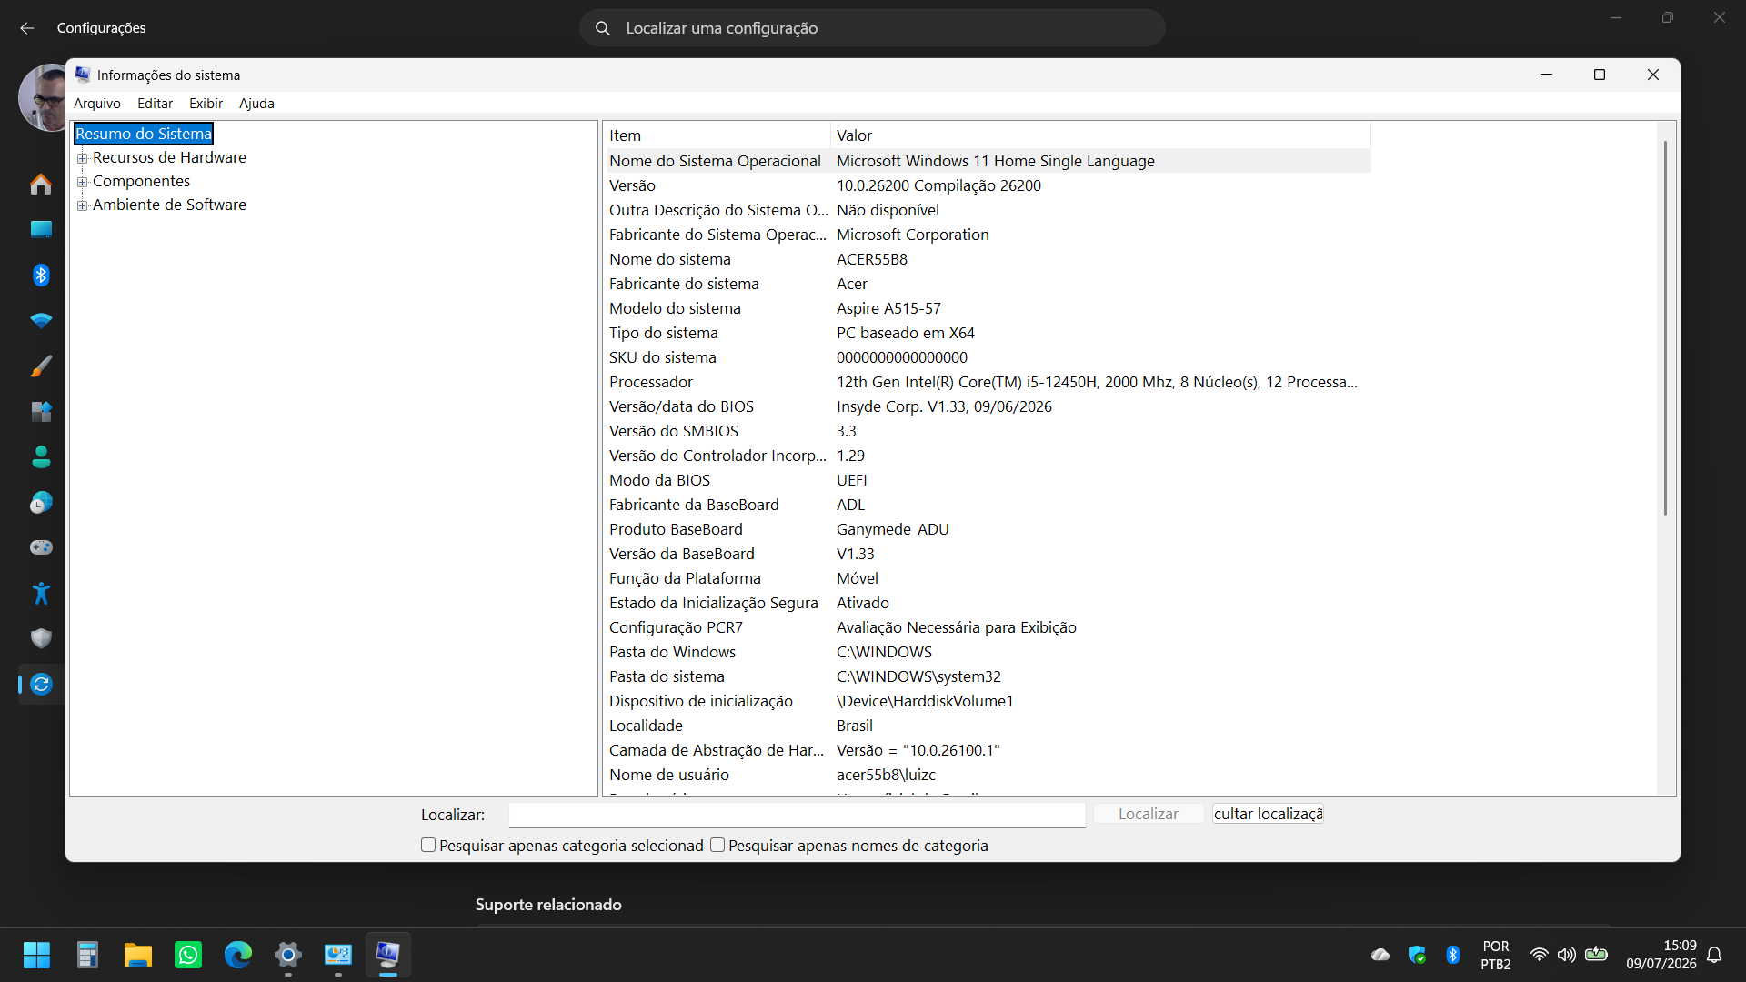Open the Editar menu
The width and height of the screenshot is (1746, 982).
click(x=156, y=104)
